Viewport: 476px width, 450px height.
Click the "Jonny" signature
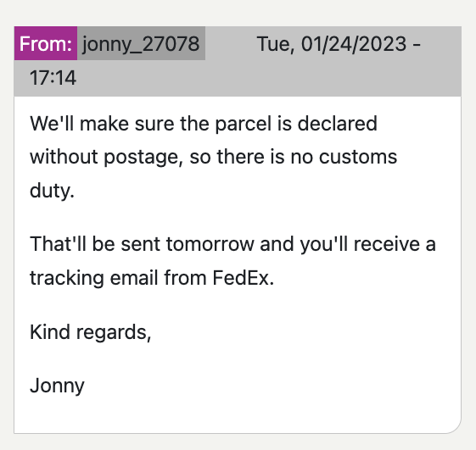click(x=57, y=386)
